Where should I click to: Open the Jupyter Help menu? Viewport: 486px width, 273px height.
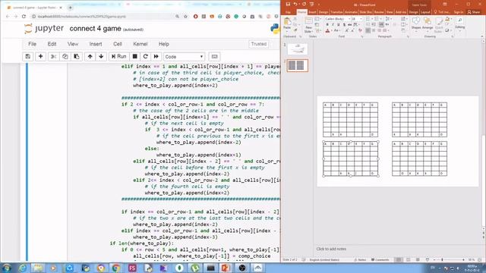164,44
